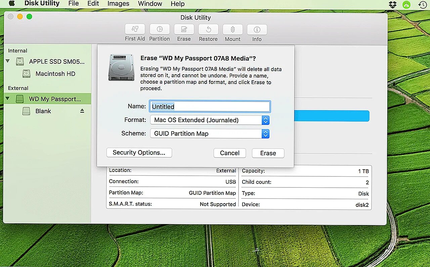Open the Format dropdown

click(210, 120)
